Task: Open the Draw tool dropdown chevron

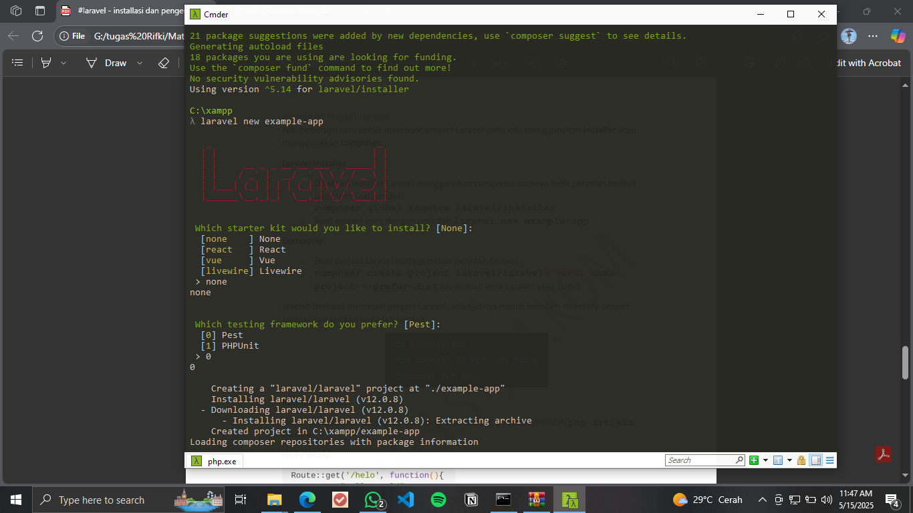Action: click(139, 63)
